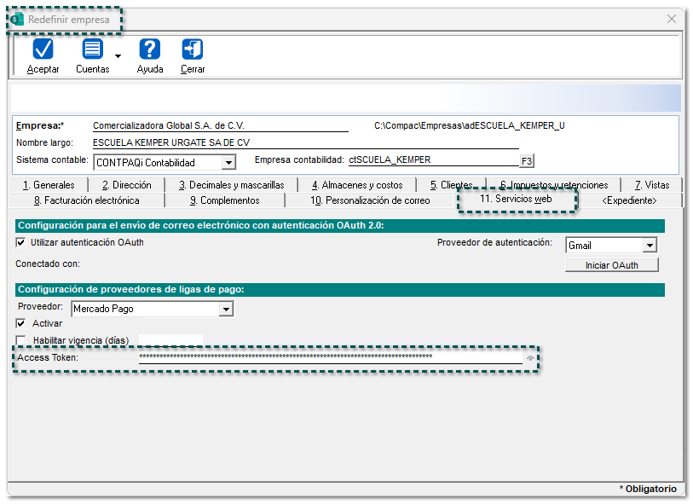Open Proveedor de autenticación Gmail dropdown
The height and width of the screenshot is (504, 693).
point(650,246)
